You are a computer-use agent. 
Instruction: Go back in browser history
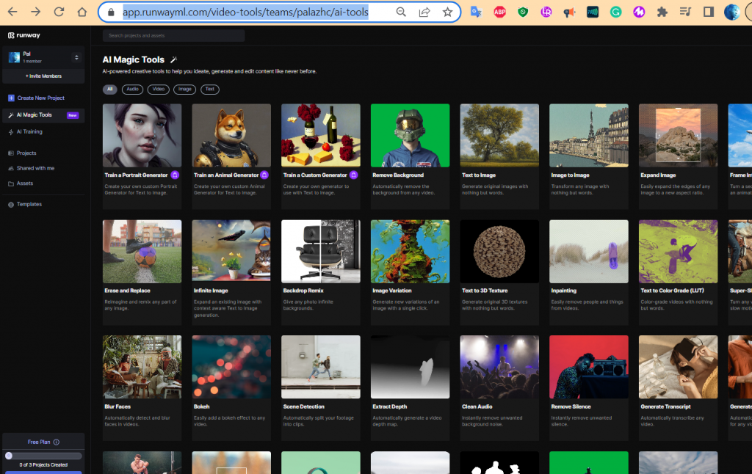pos(12,12)
